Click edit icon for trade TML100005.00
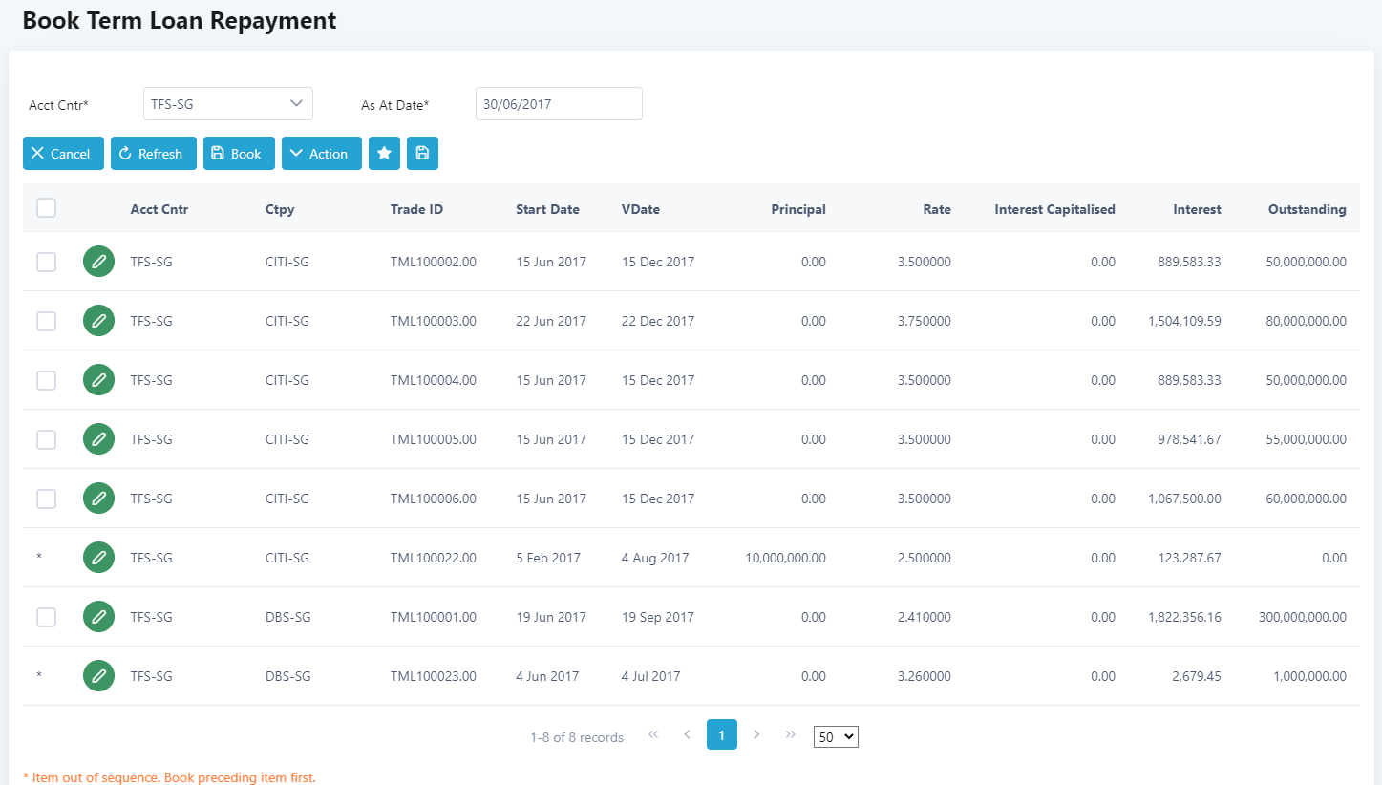1382x785 pixels. coord(98,439)
